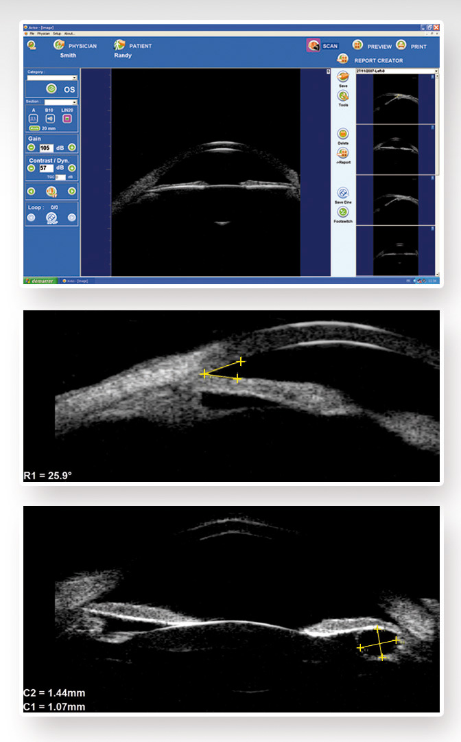Image resolution: width=461 pixels, height=742 pixels.
Task: Click the Delete image icon
Action: click(x=344, y=134)
